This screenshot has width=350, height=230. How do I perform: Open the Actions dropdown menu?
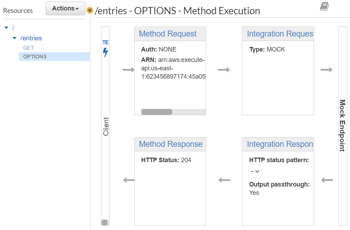click(x=65, y=8)
